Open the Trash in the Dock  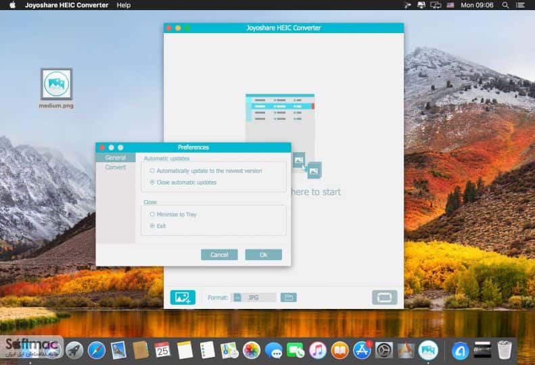click(504, 350)
